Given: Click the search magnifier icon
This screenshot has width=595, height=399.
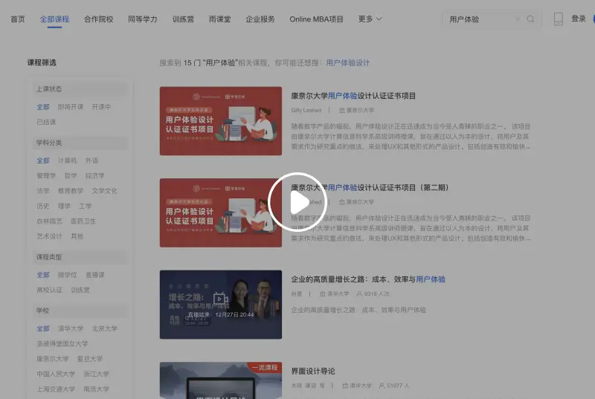Looking at the screenshot, I should [530, 19].
